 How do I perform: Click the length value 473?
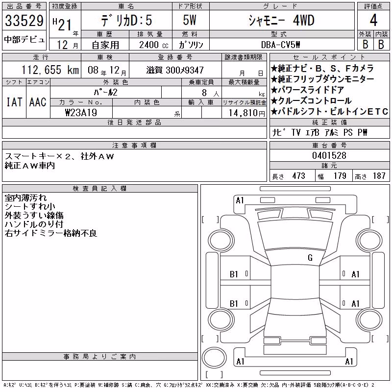[298, 176]
